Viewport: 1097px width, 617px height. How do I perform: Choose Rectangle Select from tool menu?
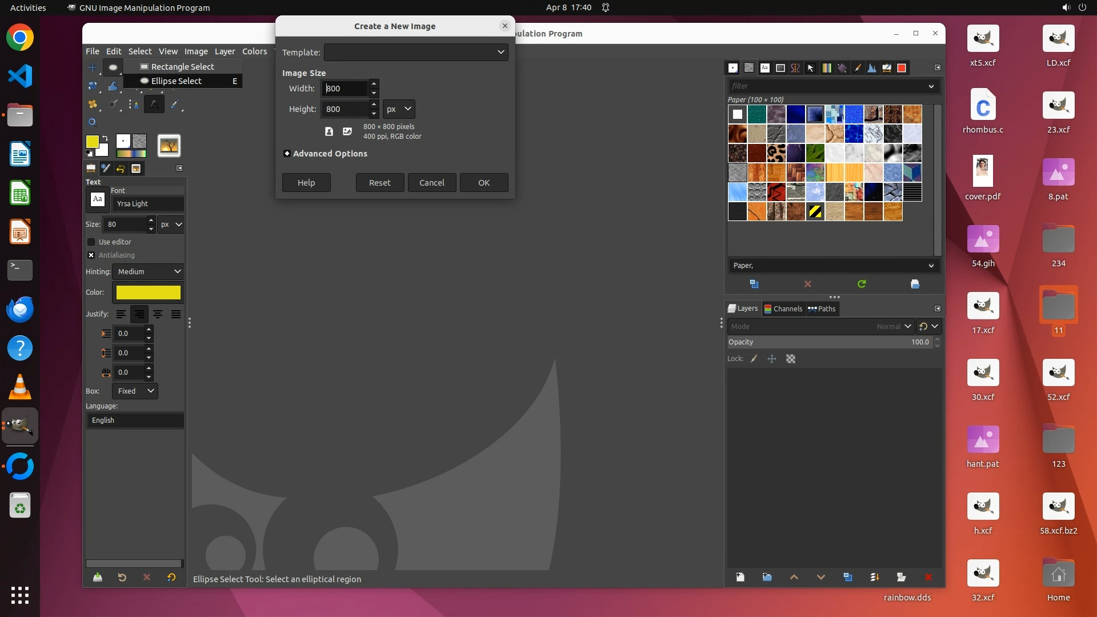click(x=182, y=67)
